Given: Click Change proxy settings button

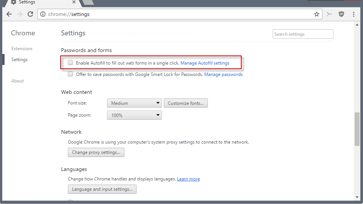Looking at the screenshot, I should click(96, 152).
